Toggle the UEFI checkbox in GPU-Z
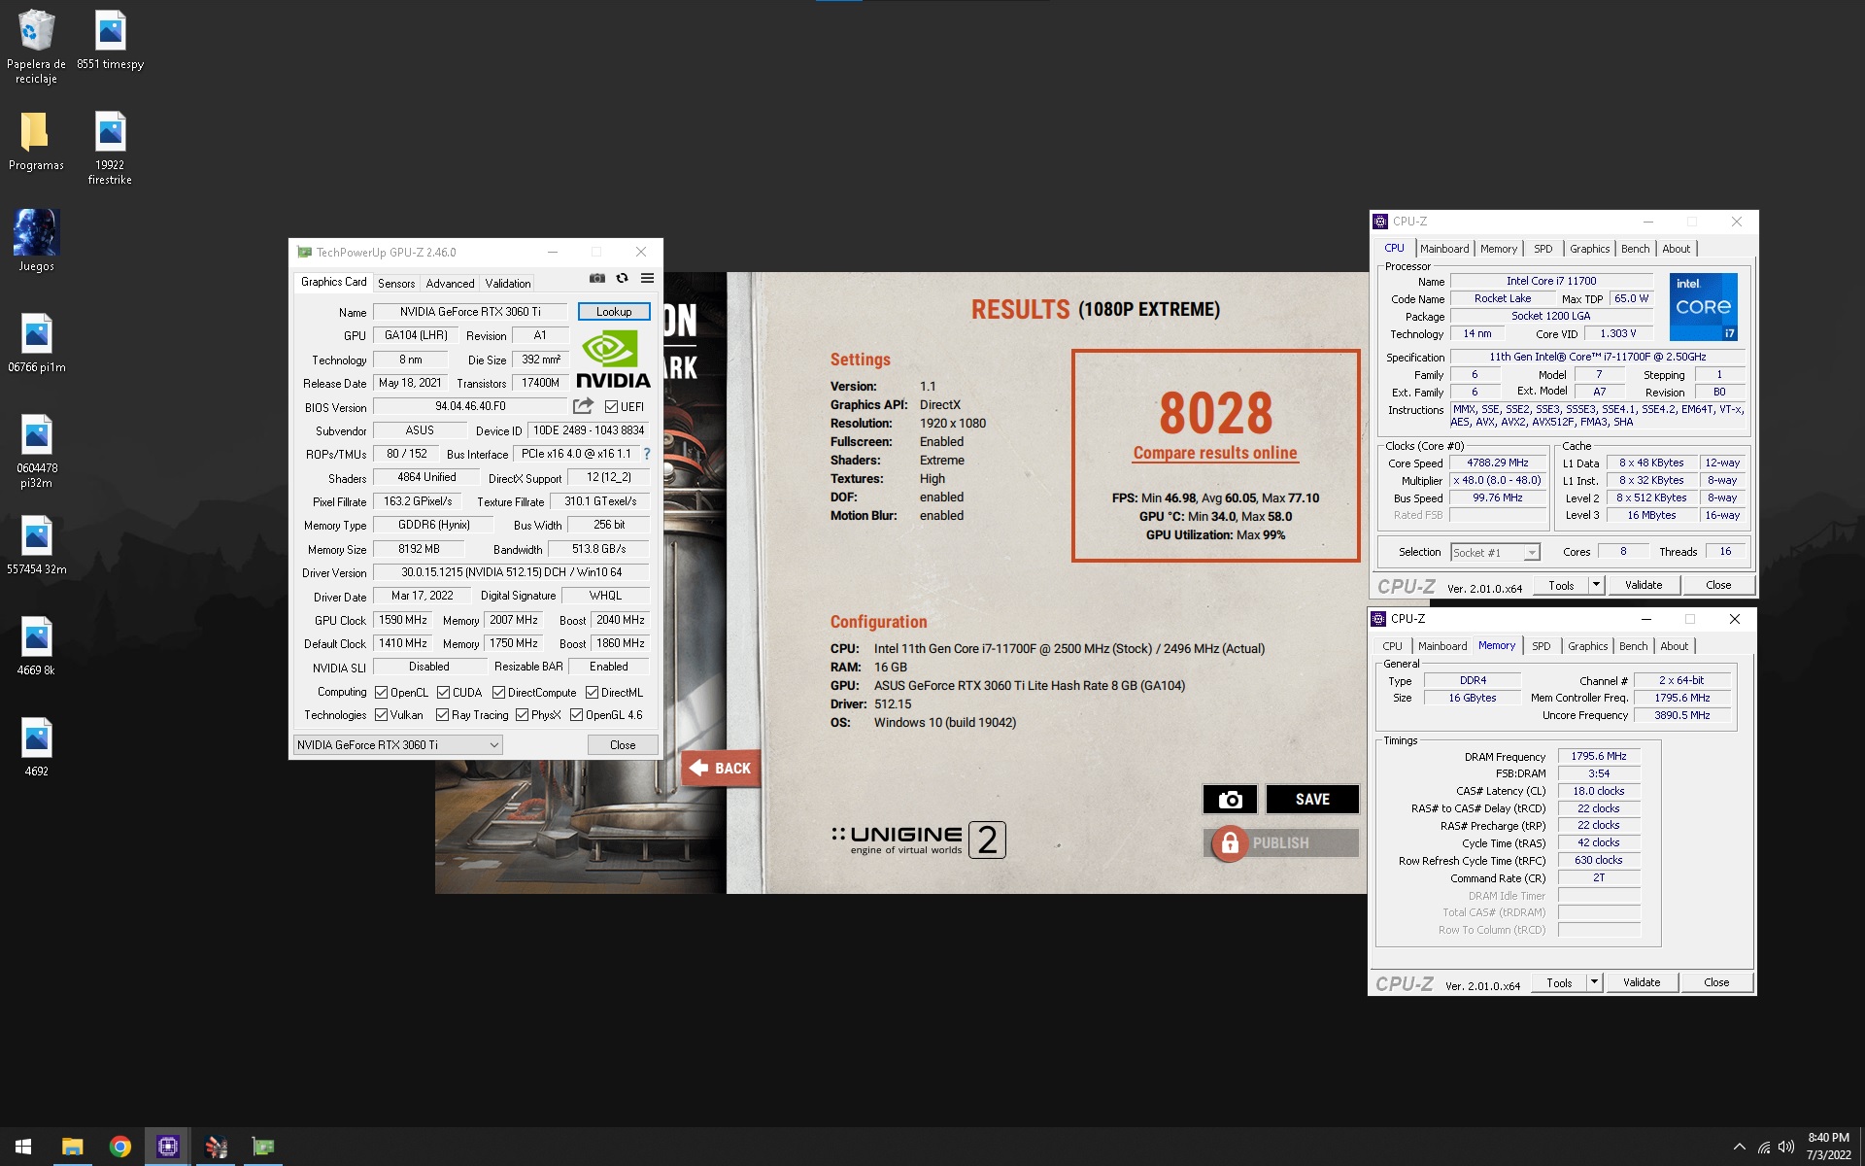 (x=611, y=406)
